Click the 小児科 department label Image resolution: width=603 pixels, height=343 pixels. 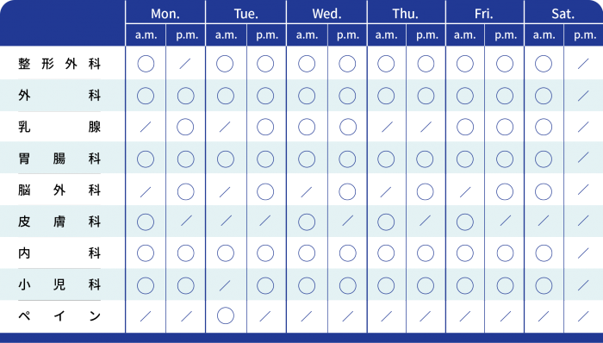pos(59,285)
